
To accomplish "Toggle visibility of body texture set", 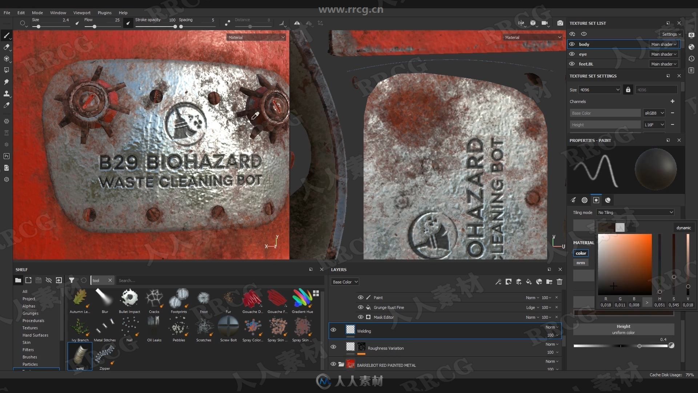I will (572, 44).
